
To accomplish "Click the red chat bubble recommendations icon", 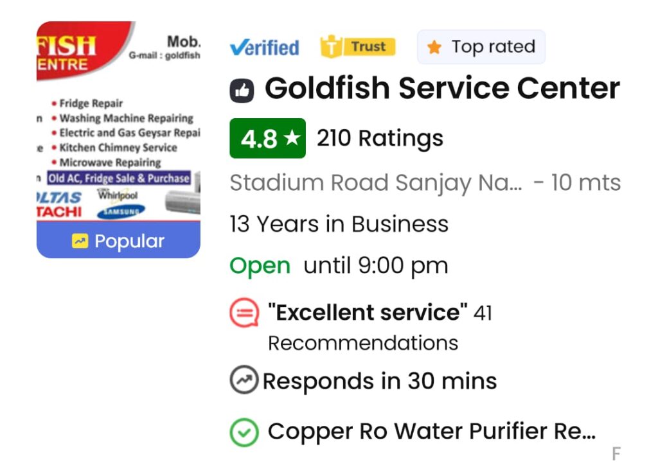I will 244,313.
